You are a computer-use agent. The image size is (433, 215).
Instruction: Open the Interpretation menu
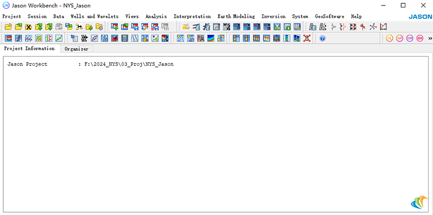click(x=192, y=17)
